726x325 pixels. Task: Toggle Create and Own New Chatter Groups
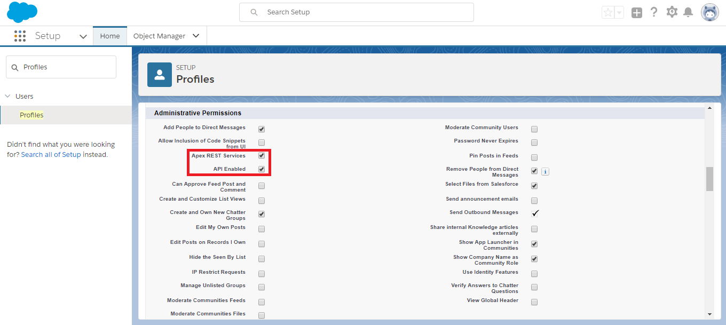click(262, 214)
